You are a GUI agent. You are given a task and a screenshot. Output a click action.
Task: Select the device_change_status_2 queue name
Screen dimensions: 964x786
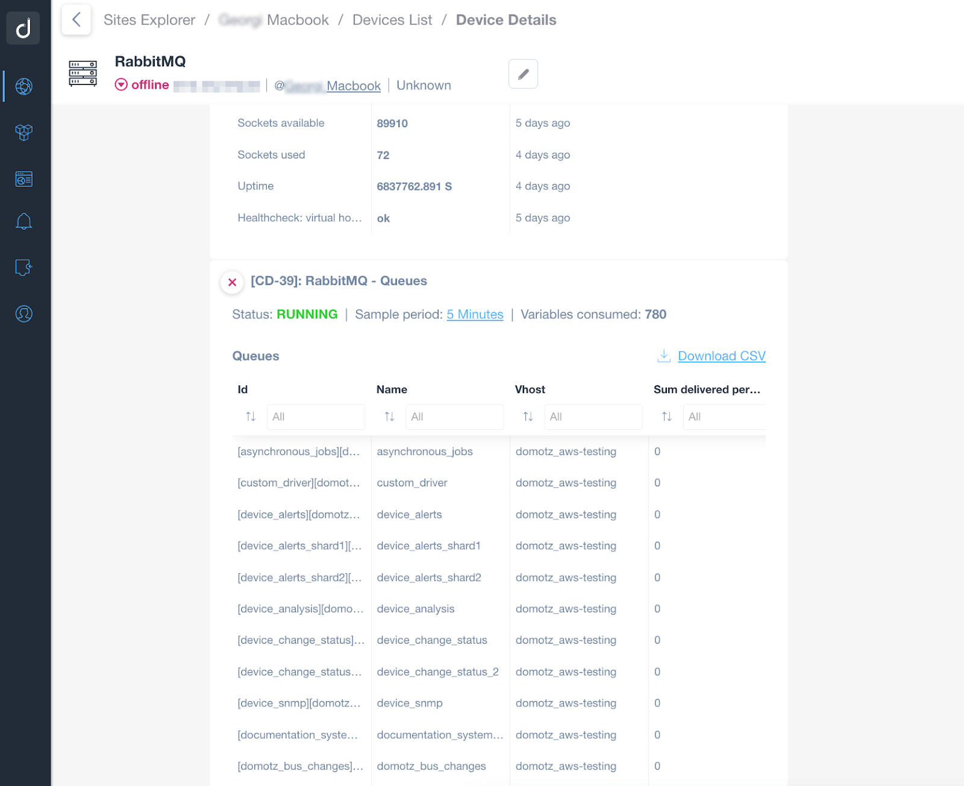437,671
